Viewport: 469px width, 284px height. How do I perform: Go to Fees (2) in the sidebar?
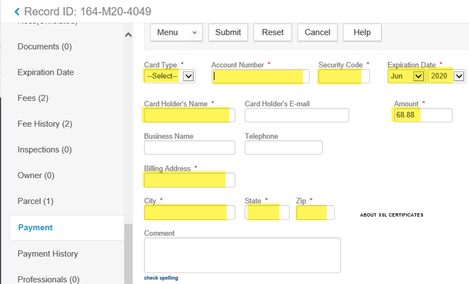pos(33,98)
